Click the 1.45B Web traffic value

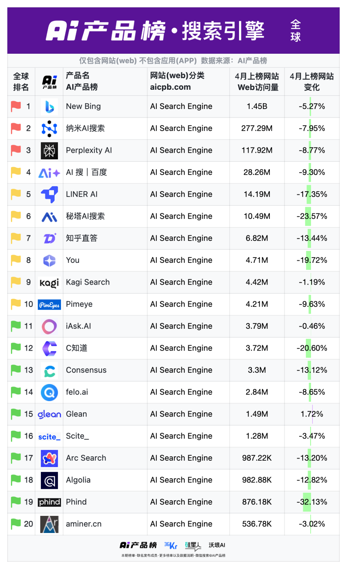click(x=257, y=106)
